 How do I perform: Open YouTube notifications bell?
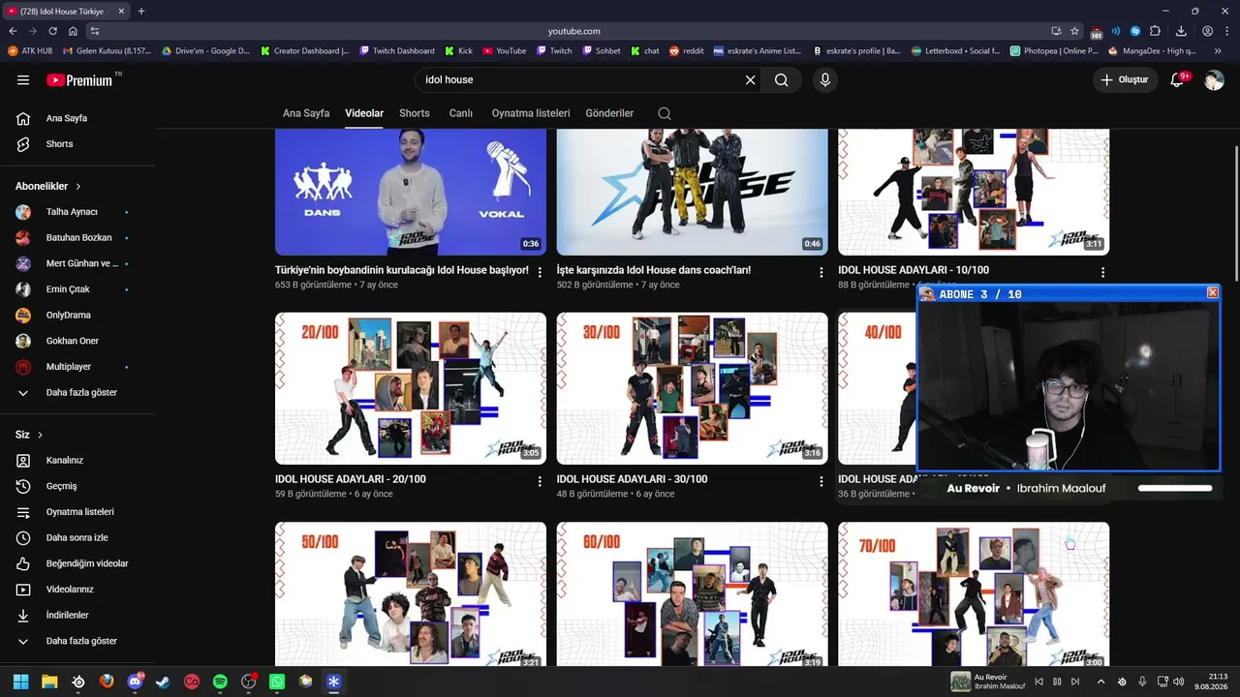pos(1178,80)
